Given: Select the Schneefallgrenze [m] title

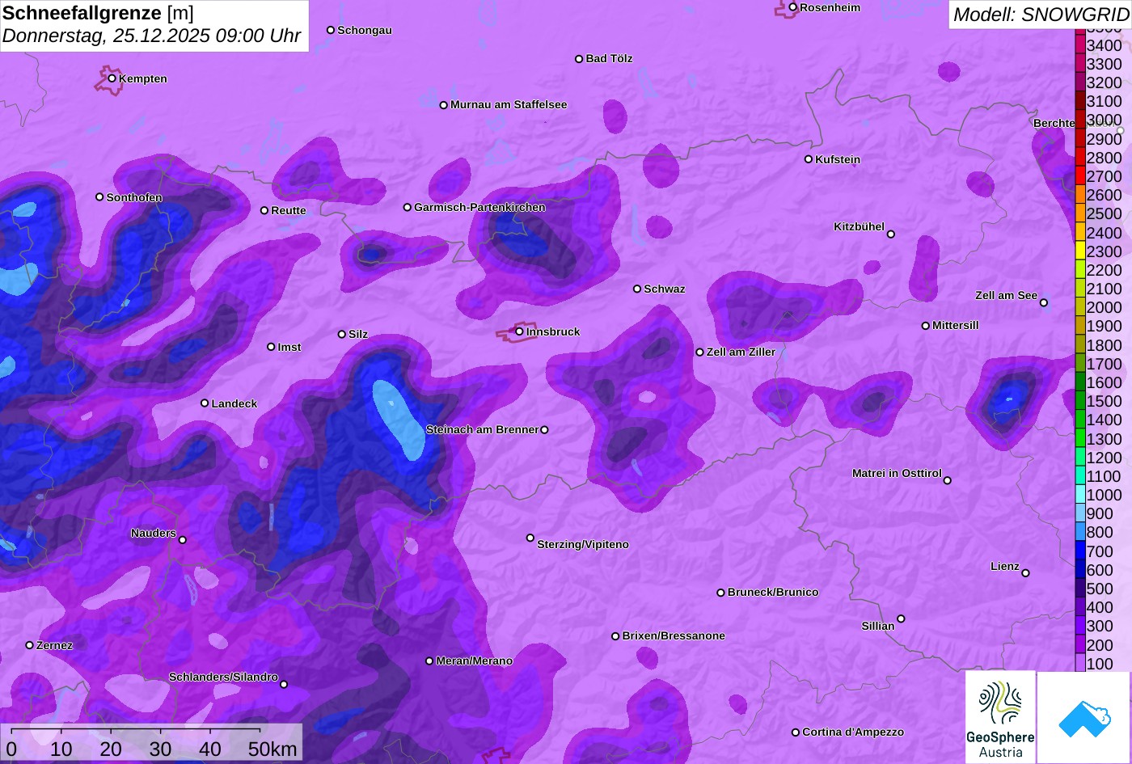Looking at the screenshot, I should [x=98, y=13].
